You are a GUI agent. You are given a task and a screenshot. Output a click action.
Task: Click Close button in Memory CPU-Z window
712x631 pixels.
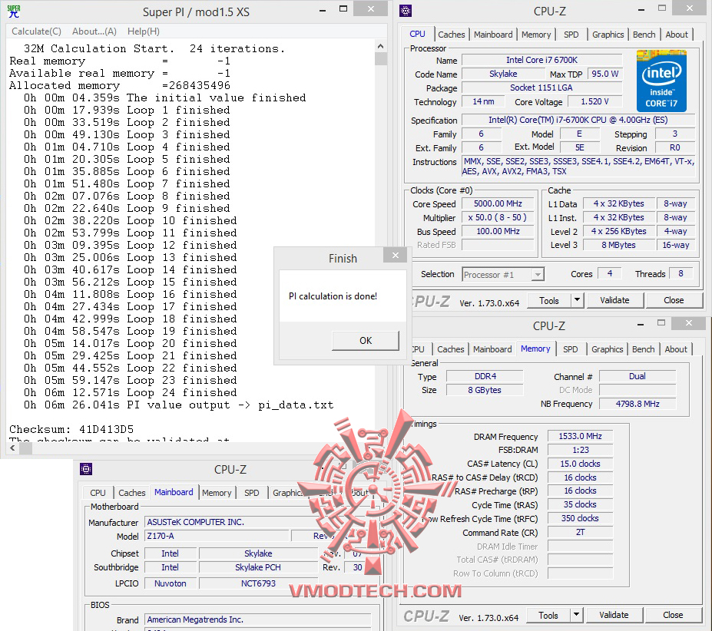673,615
